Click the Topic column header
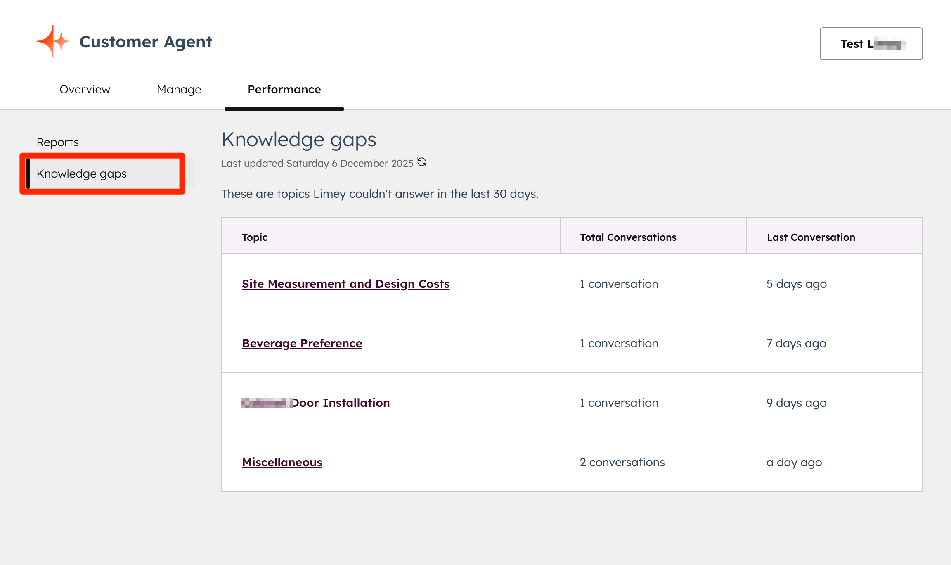951x565 pixels. coord(254,237)
